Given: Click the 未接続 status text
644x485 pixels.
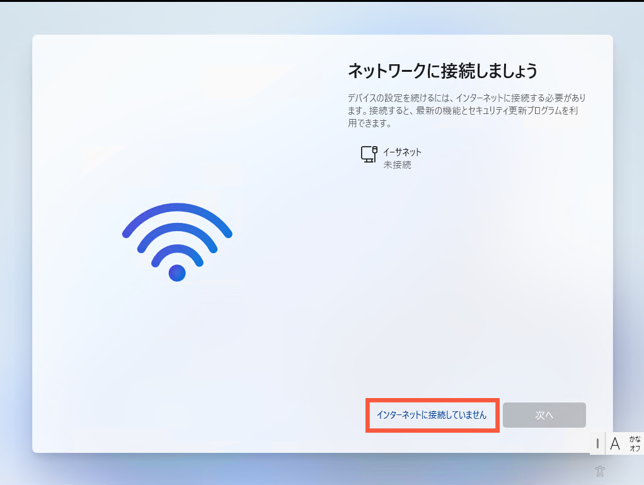Looking at the screenshot, I should [397, 164].
